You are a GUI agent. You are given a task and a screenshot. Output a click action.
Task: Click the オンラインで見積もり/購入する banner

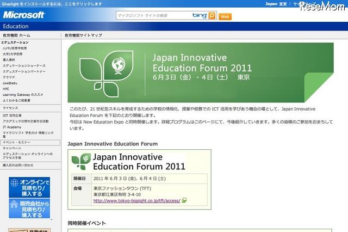click(29, 187)
